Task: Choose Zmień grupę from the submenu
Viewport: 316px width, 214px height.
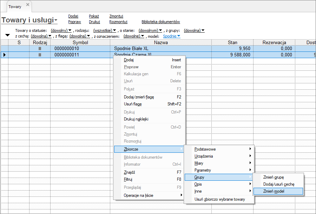Action: pos(274,177)
